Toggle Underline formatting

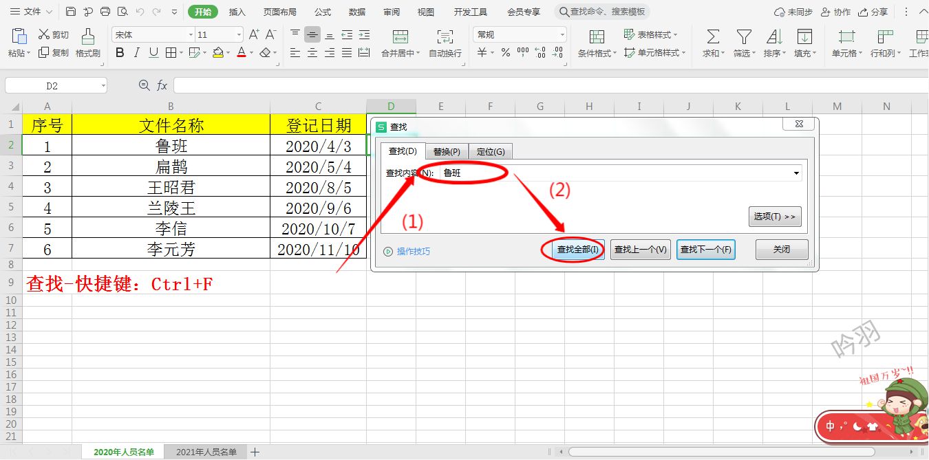click(x=153, y=52)
